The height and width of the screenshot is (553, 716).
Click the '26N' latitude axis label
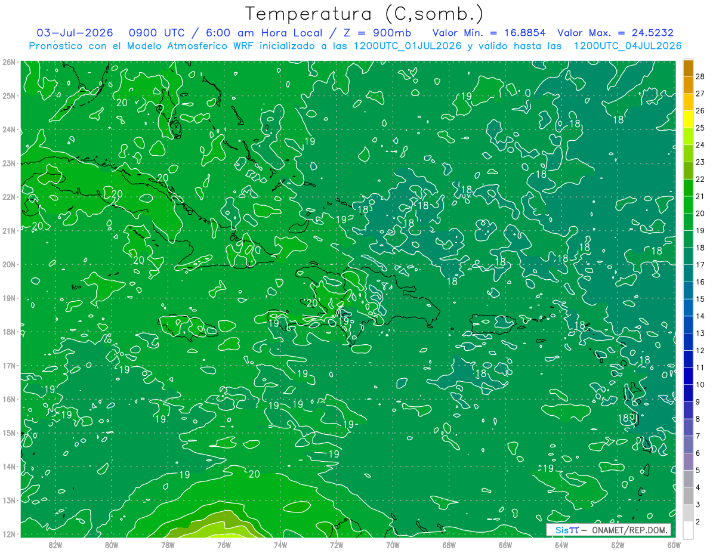8,62
